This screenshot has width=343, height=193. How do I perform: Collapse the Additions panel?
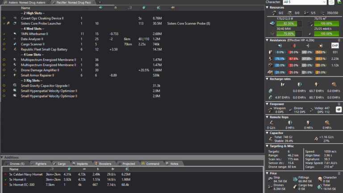(2, 158)
